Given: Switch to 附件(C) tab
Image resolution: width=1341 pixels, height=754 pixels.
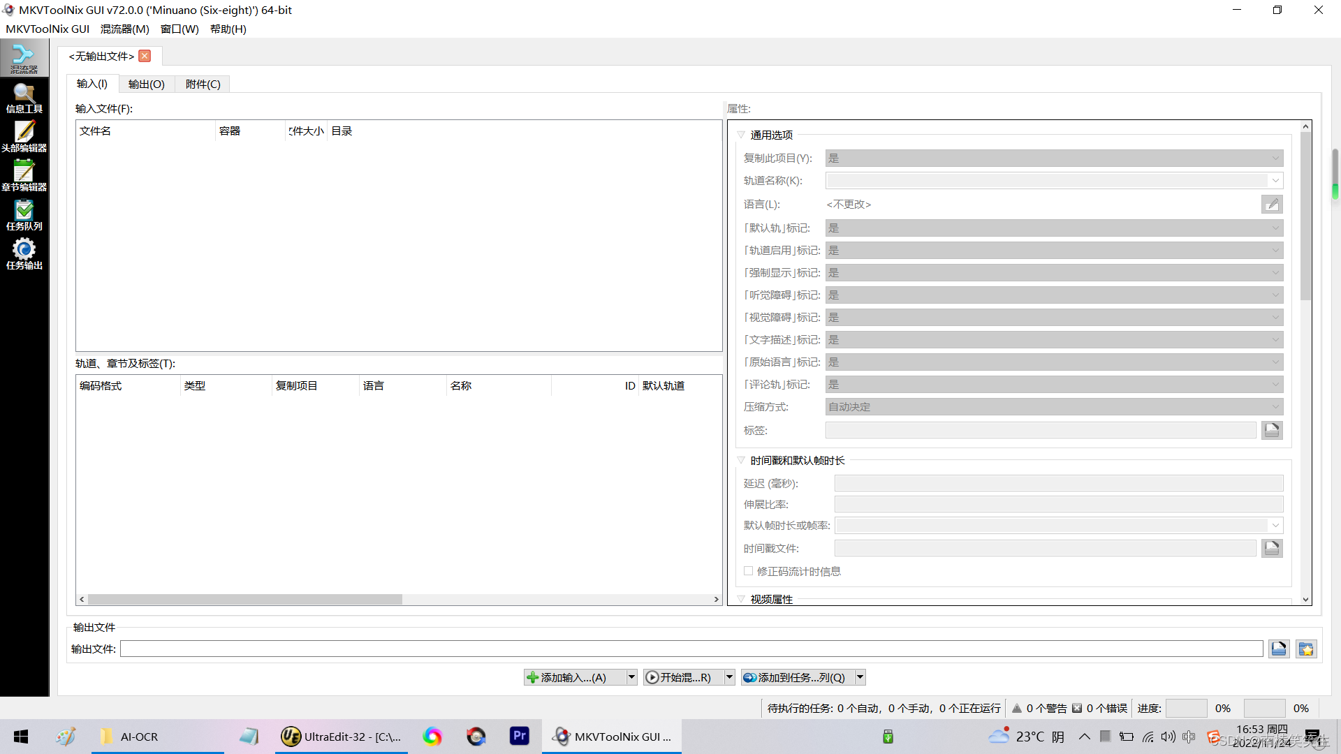Looking at the screenshot, I should coord(203,84).
